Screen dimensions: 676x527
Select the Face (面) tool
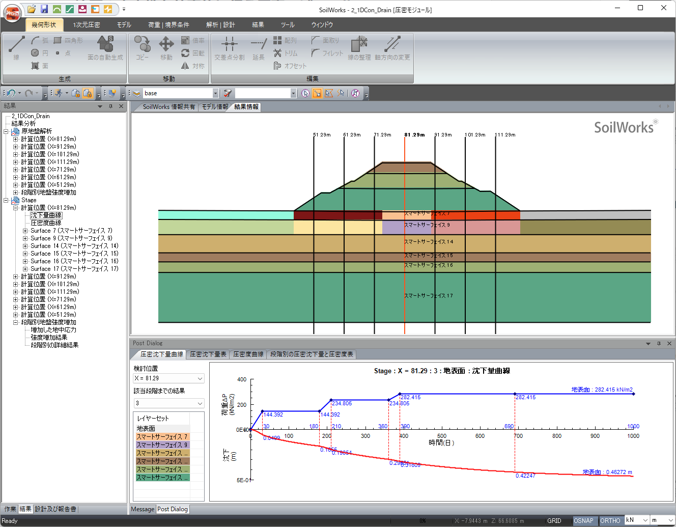point(40,66)
